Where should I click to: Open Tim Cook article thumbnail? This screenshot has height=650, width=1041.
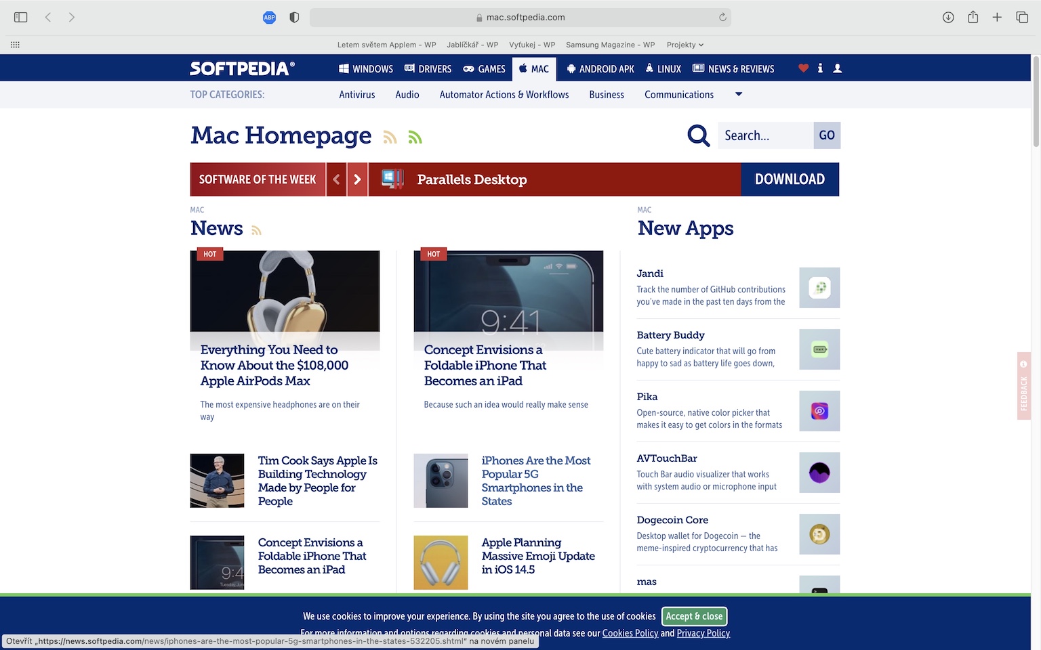(217, 481)
